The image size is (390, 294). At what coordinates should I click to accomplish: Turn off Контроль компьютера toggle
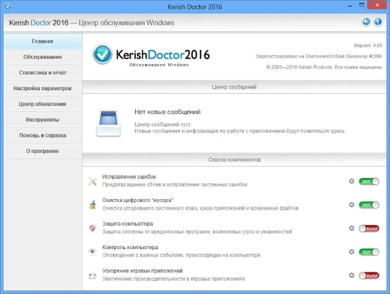point(369,252)
